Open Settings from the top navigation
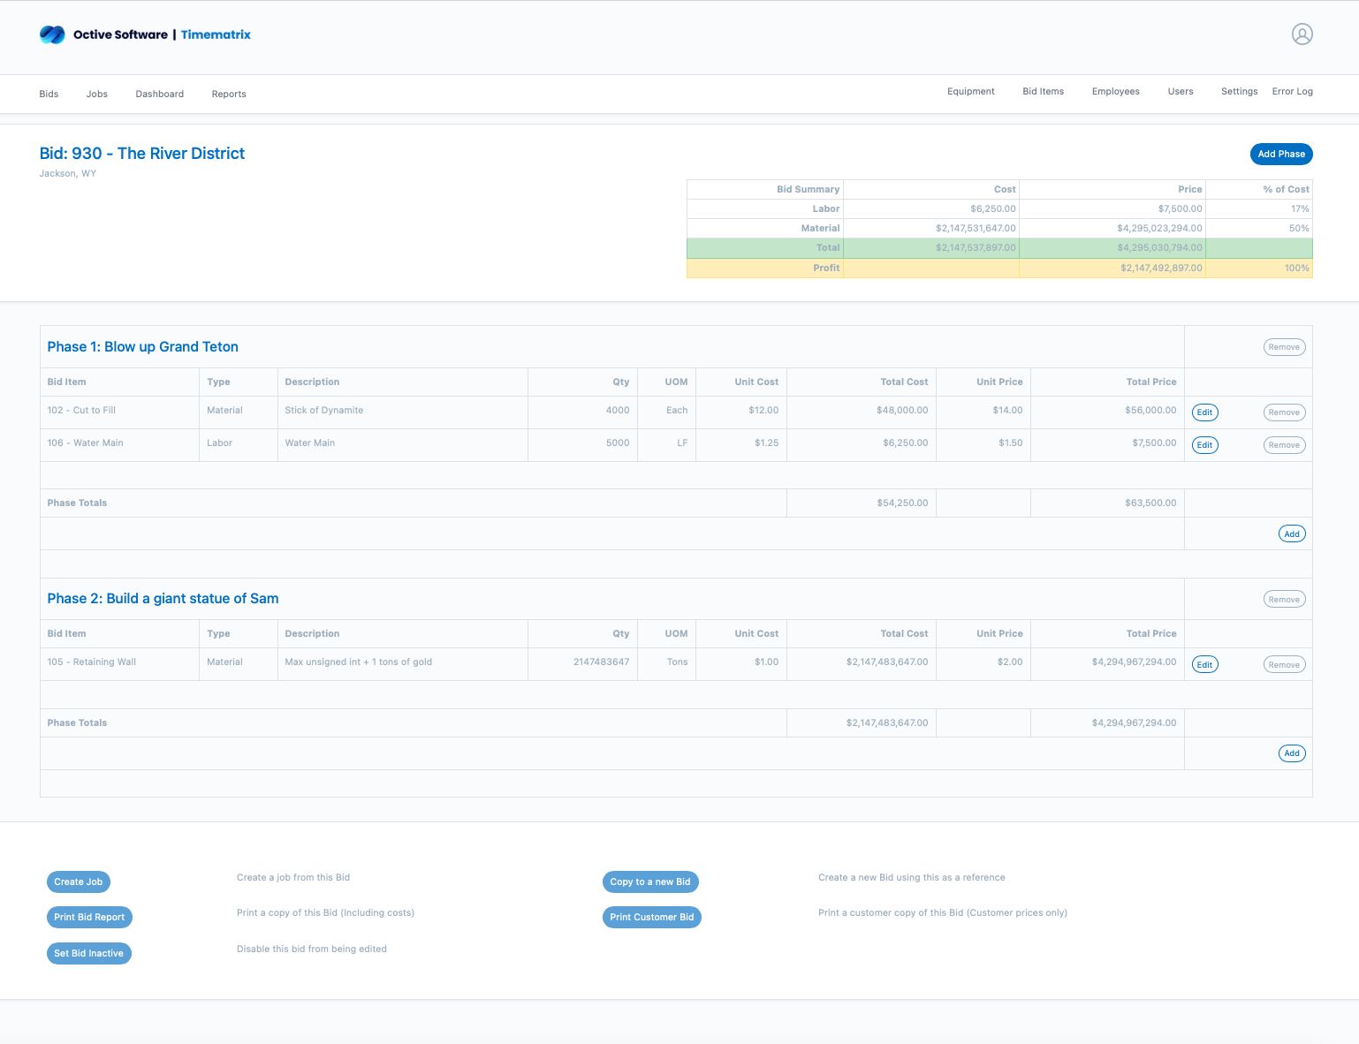Screen dimensions: 1359x1044 tap(1239, 91)
